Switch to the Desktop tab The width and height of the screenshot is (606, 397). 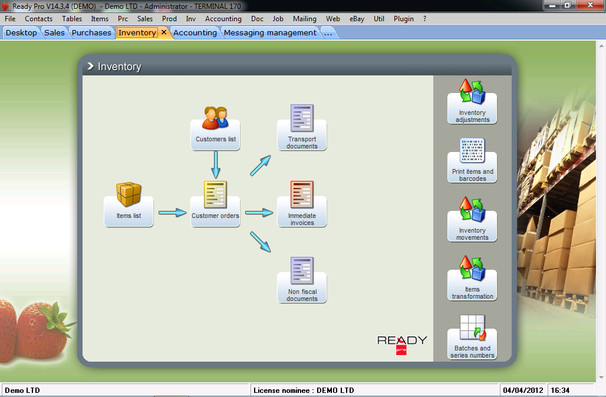[21, 33]
